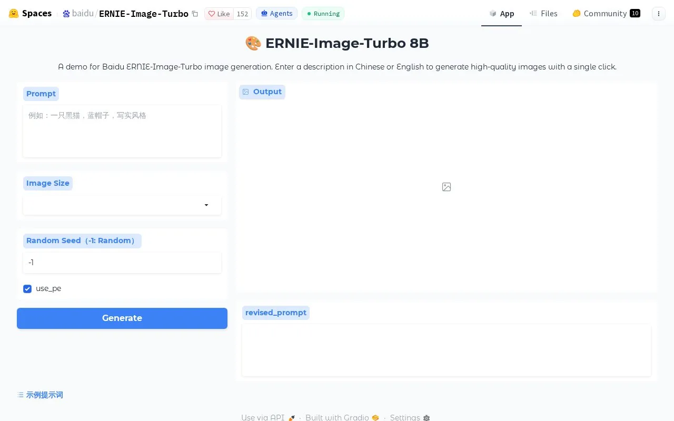Focus the Random Seed input field
This screenshot has width=674, height=421.
[122, 263]
